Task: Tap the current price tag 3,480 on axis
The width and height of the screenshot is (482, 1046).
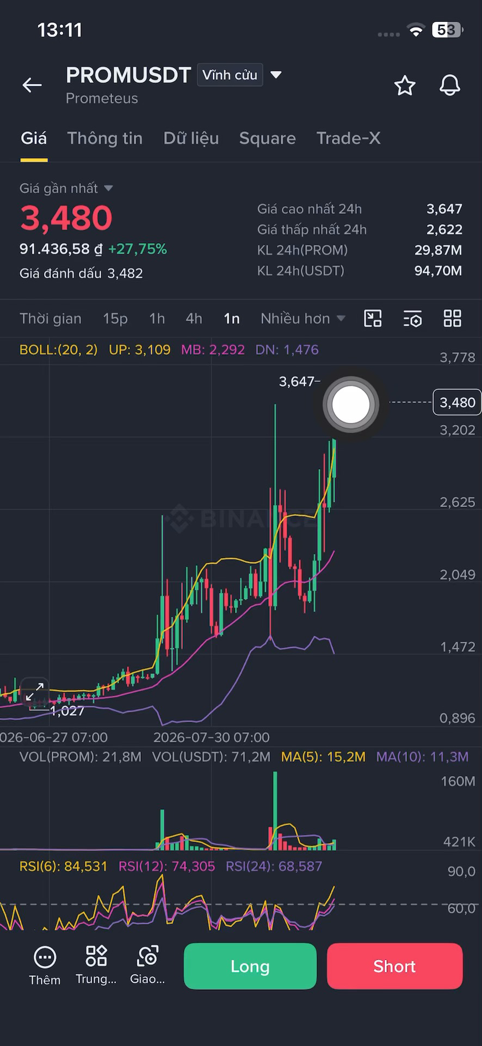Action: pyautogui.click(x=457, y=403)
